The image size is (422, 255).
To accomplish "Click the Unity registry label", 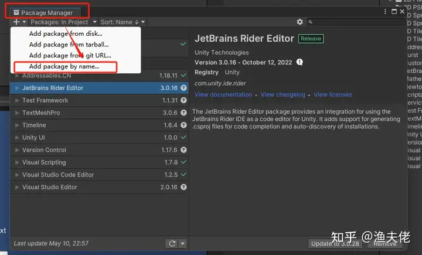I will [x=232, y=72].
